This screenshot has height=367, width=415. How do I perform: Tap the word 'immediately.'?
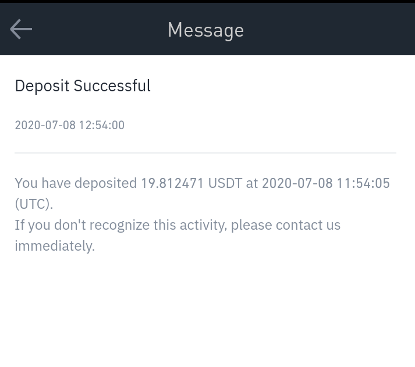click(x=55, y=246)
